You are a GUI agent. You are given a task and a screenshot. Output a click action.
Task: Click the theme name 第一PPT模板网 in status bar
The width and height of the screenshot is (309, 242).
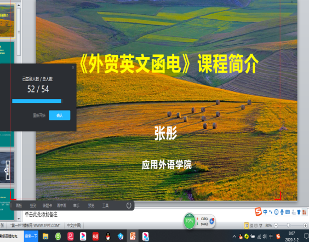(35, 226)
